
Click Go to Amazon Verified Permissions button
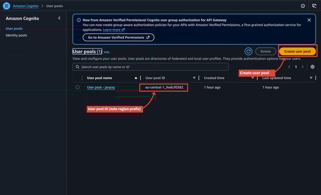(118, 37)
